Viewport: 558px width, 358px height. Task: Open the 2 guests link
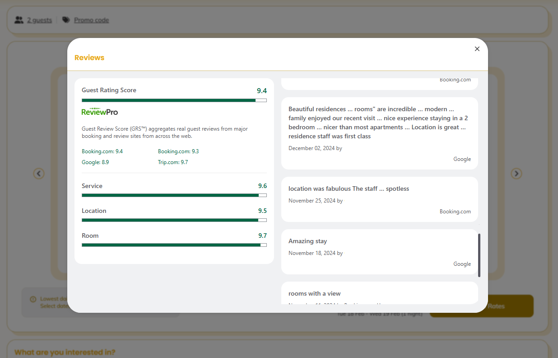pos(39,20)
